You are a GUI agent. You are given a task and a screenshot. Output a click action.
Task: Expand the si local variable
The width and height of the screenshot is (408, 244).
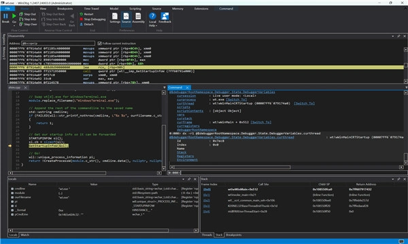pyautogui.click(x=12, y=206)
